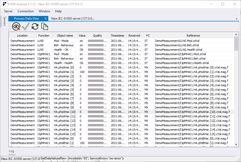
Task: Click the scrollbar down arrow
Action: [x=236, y=144]
